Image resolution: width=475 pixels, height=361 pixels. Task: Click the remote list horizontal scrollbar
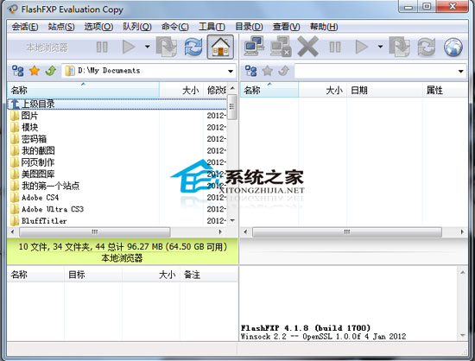[x=347, y=232]
